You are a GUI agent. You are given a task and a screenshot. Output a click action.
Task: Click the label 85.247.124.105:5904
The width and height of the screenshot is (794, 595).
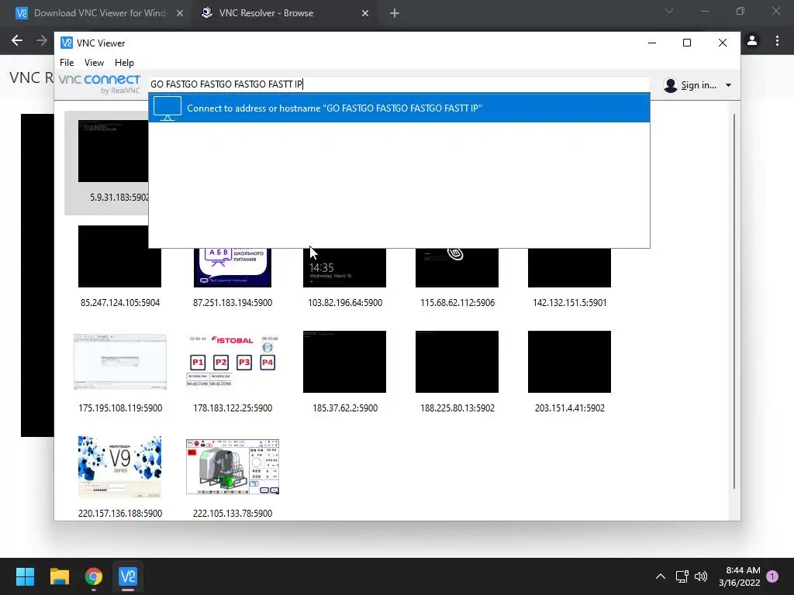pos(120,303)
